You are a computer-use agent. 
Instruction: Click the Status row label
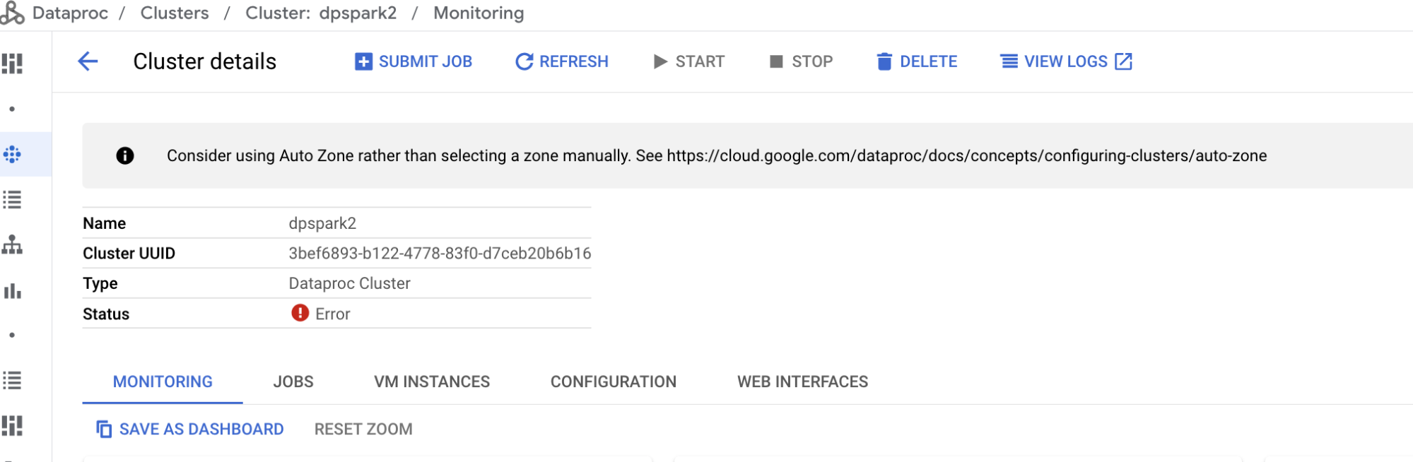[106, 314]
